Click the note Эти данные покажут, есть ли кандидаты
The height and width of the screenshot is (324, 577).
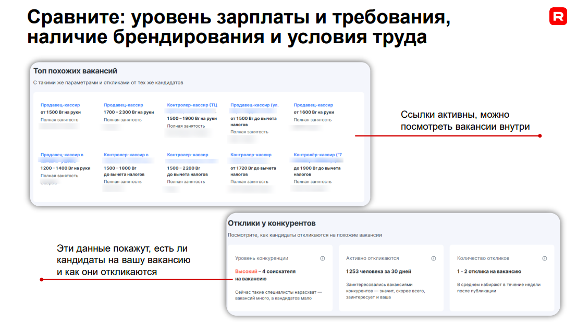click(x=124, y=260)
